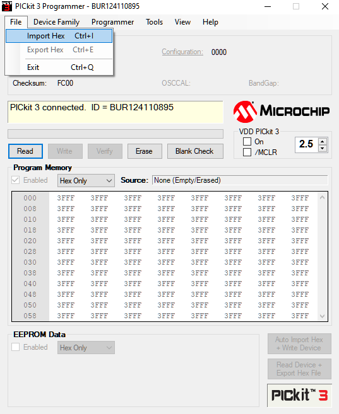The height and width of the screenshot is (414, 339).
Task: Decrease VDD voltage with down arrow
Action: click(322, 148)
